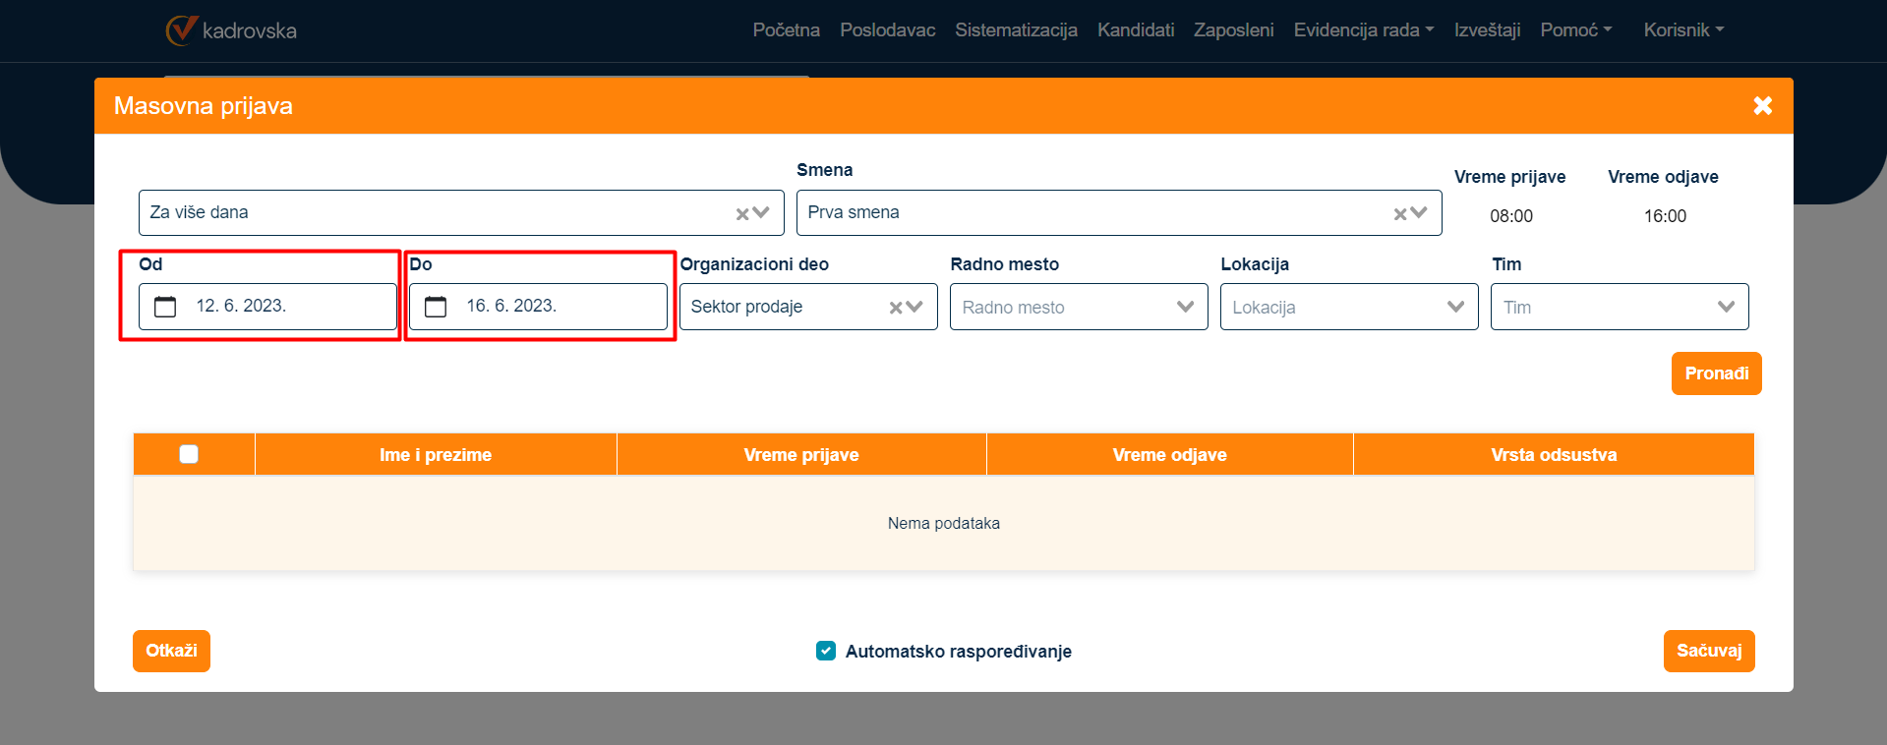Go to Zaposleni in navigation

1233,30
